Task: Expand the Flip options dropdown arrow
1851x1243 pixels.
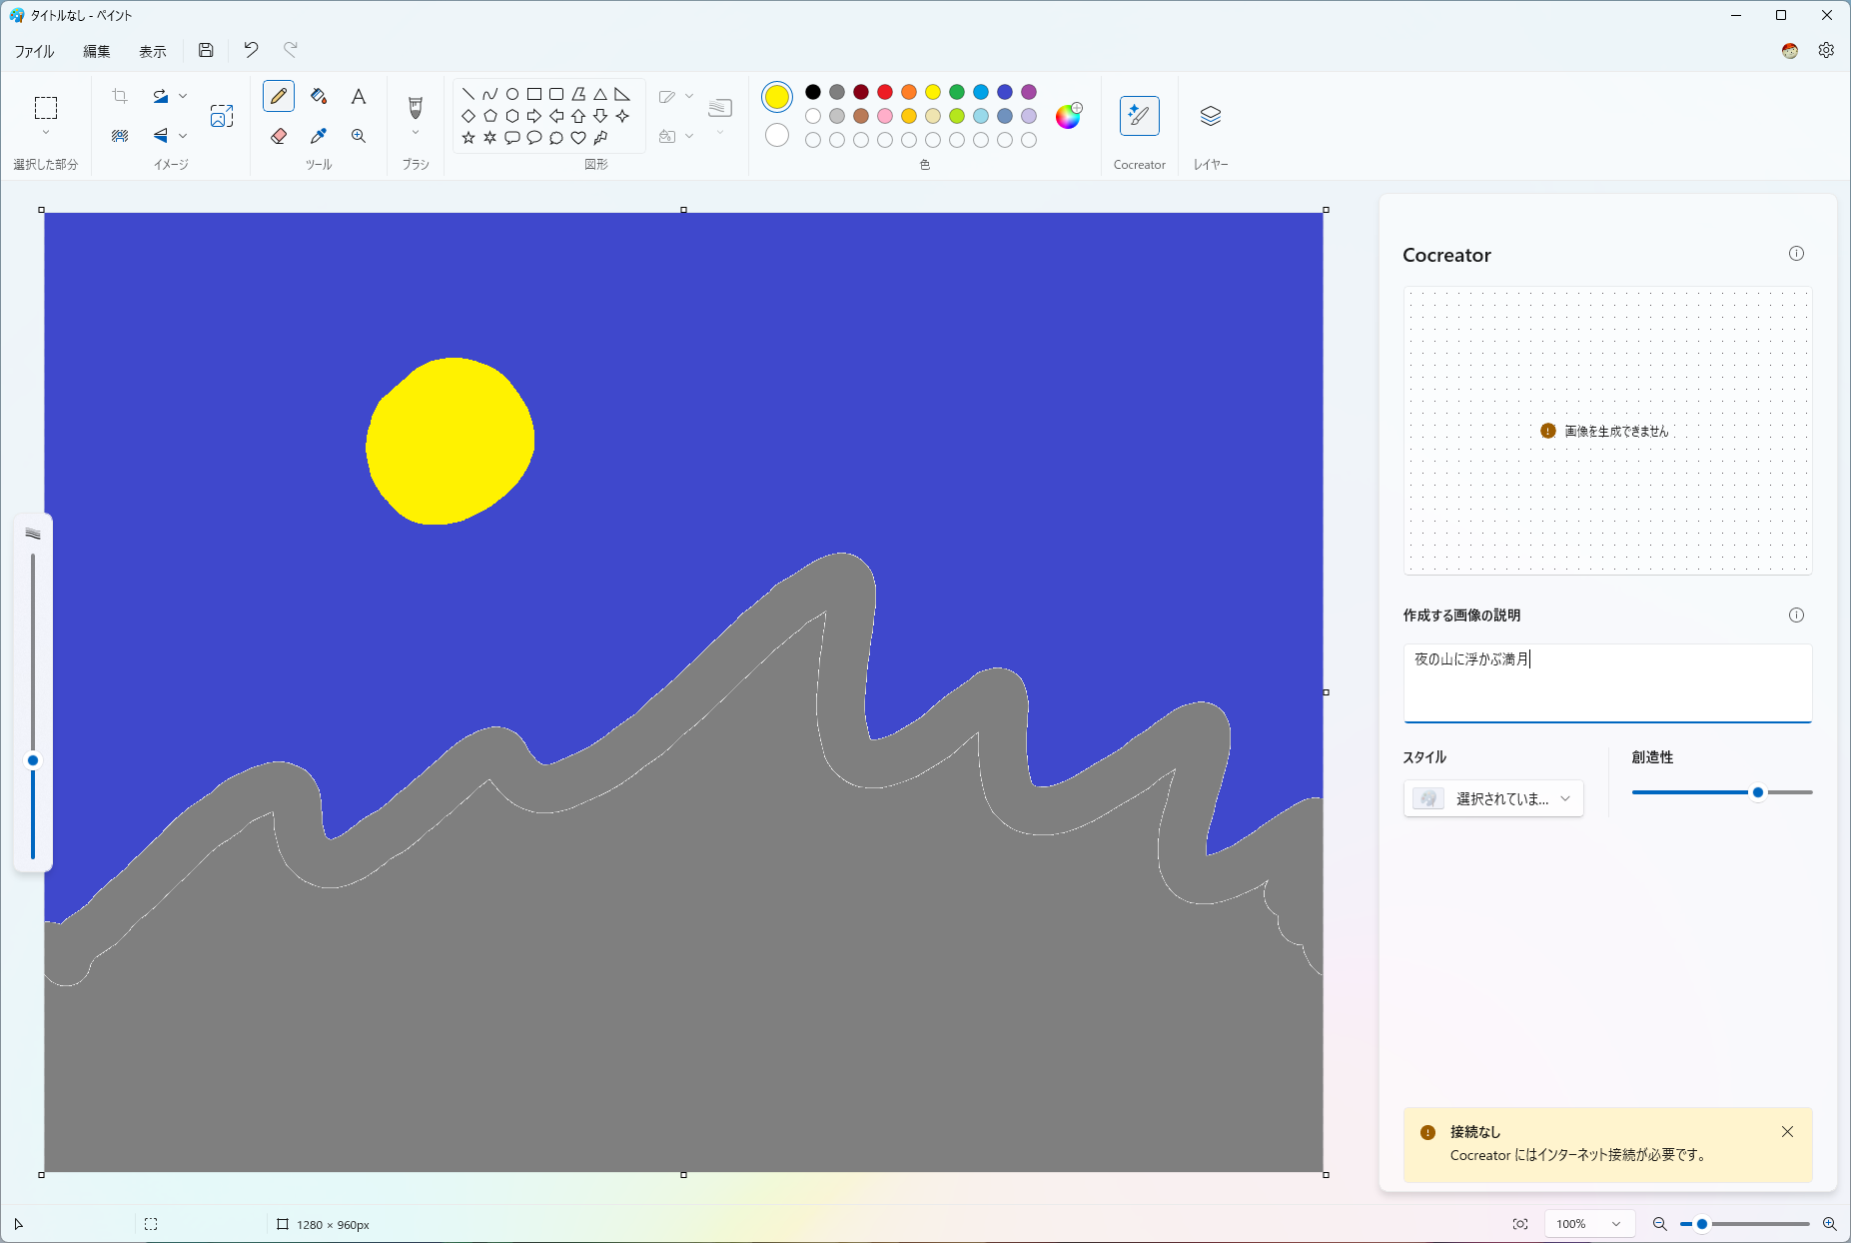Action: [x=183, y=136]
